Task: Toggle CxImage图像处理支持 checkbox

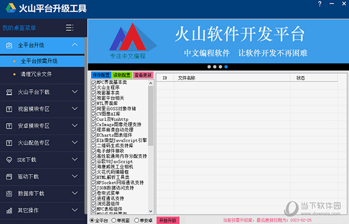Action: (94, 125)
